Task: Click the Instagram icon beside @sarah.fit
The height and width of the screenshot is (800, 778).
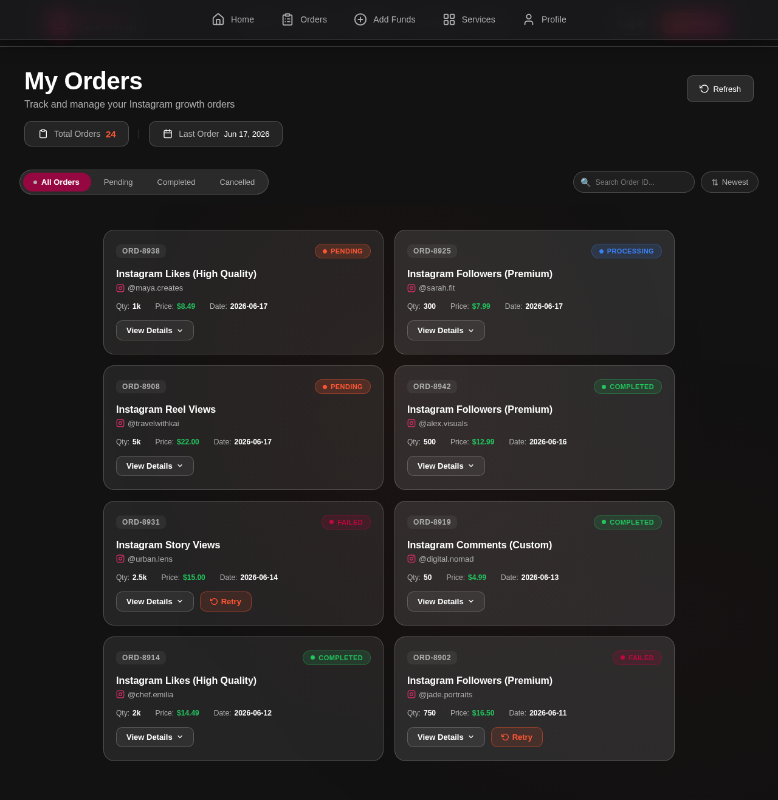Action: tap(411, 288)
